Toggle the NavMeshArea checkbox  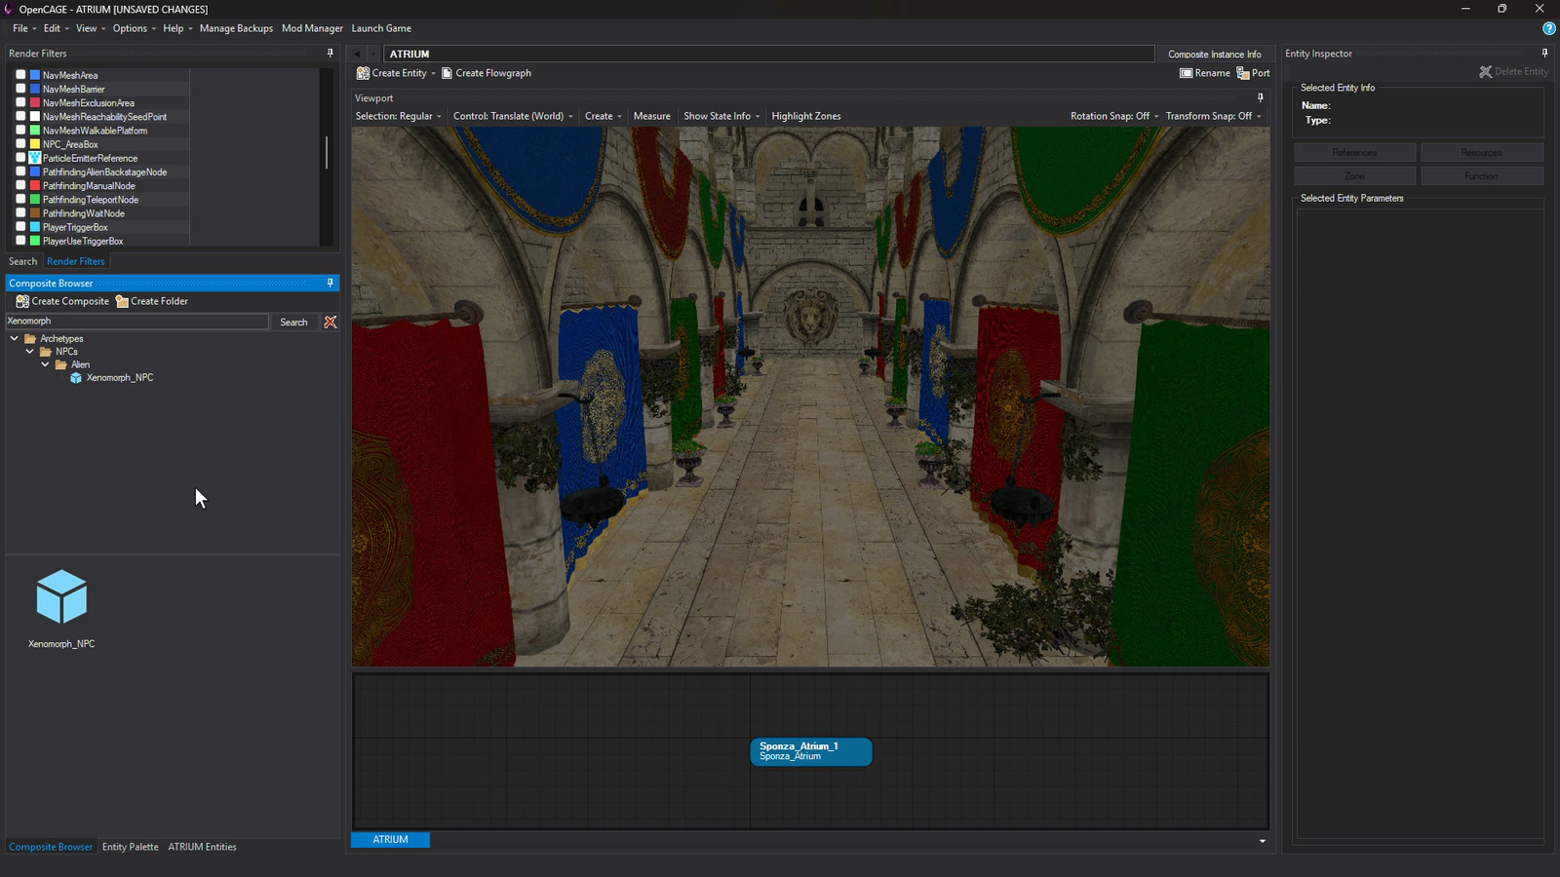20,74
